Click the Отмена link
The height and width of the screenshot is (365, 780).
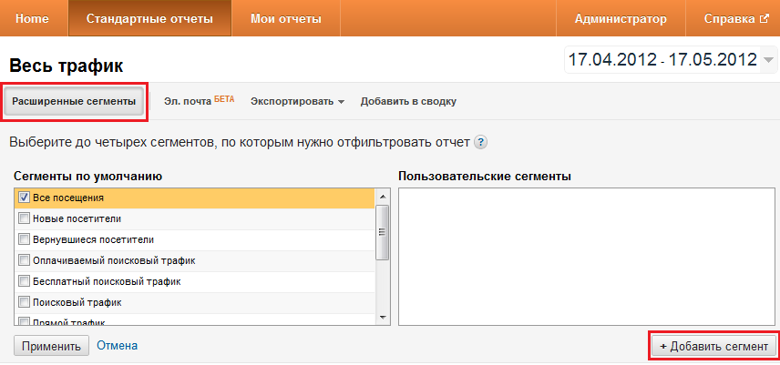pos(117,345)
